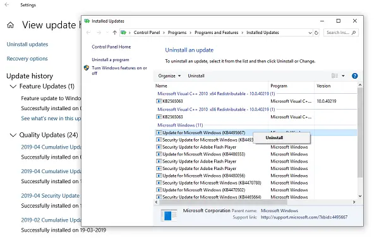Select the Update for KB4486553 row
The width and height of the screenshot is (379, 238).
255,154
